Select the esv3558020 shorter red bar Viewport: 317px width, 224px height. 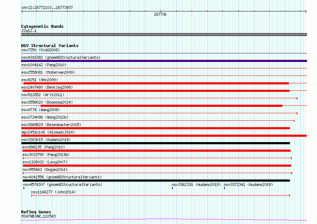coord(162,106)
